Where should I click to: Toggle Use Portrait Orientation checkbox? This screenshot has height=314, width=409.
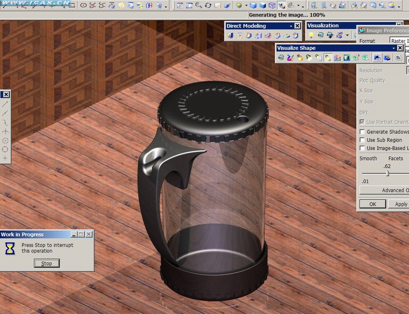[x=362, y=122]
